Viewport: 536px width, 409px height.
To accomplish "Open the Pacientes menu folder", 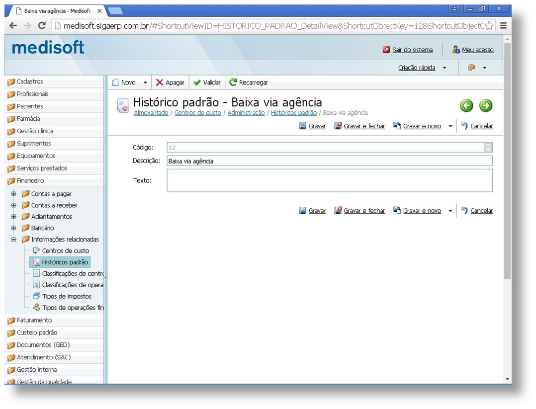I will [54, 106].
